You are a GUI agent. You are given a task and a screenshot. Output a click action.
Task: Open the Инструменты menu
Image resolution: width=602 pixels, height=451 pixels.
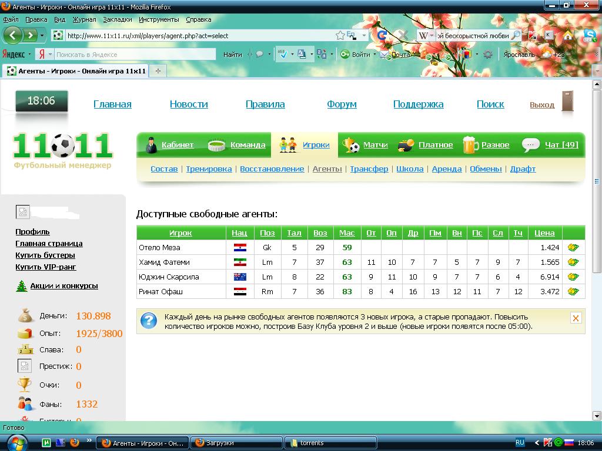[159, 19]
